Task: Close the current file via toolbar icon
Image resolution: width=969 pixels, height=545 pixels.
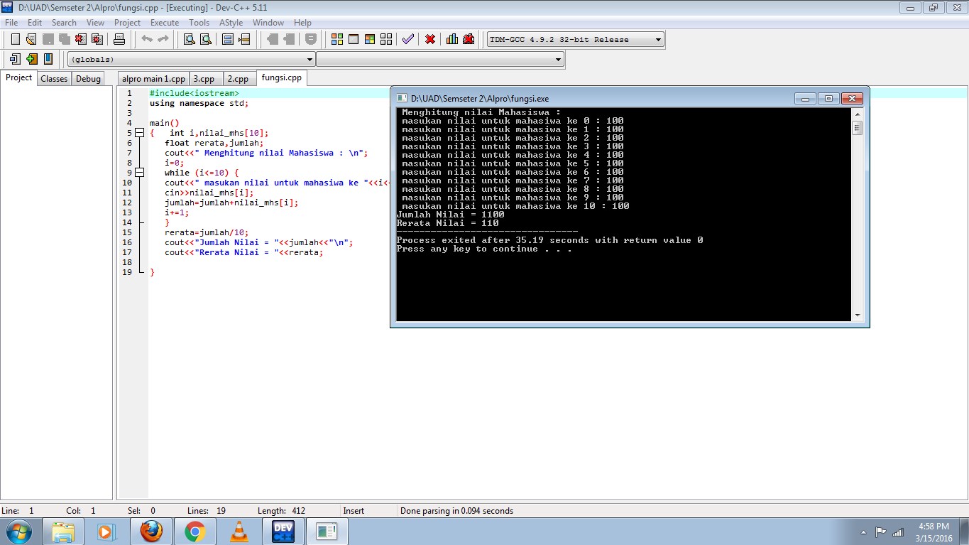Action: (80, 39)
